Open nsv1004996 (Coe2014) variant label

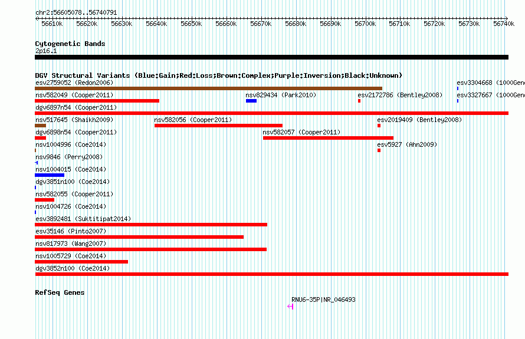(71, 144)
